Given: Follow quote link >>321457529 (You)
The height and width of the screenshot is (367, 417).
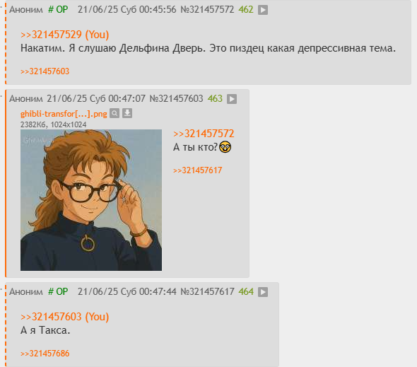Looking at the screenshot, I should tap(64, 35).
